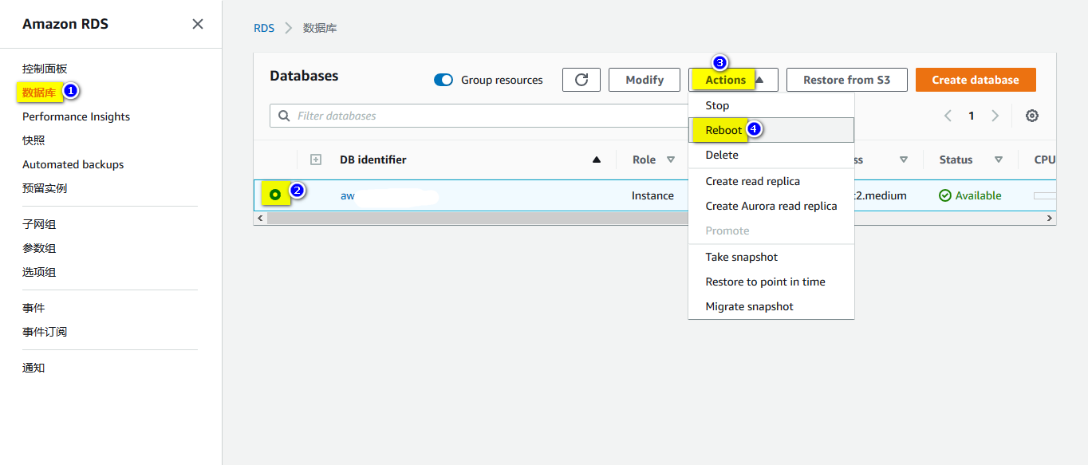Open 预留实例 in the sidebar
The height and width of the screenshot is (465, 1088).
[45, 188]
